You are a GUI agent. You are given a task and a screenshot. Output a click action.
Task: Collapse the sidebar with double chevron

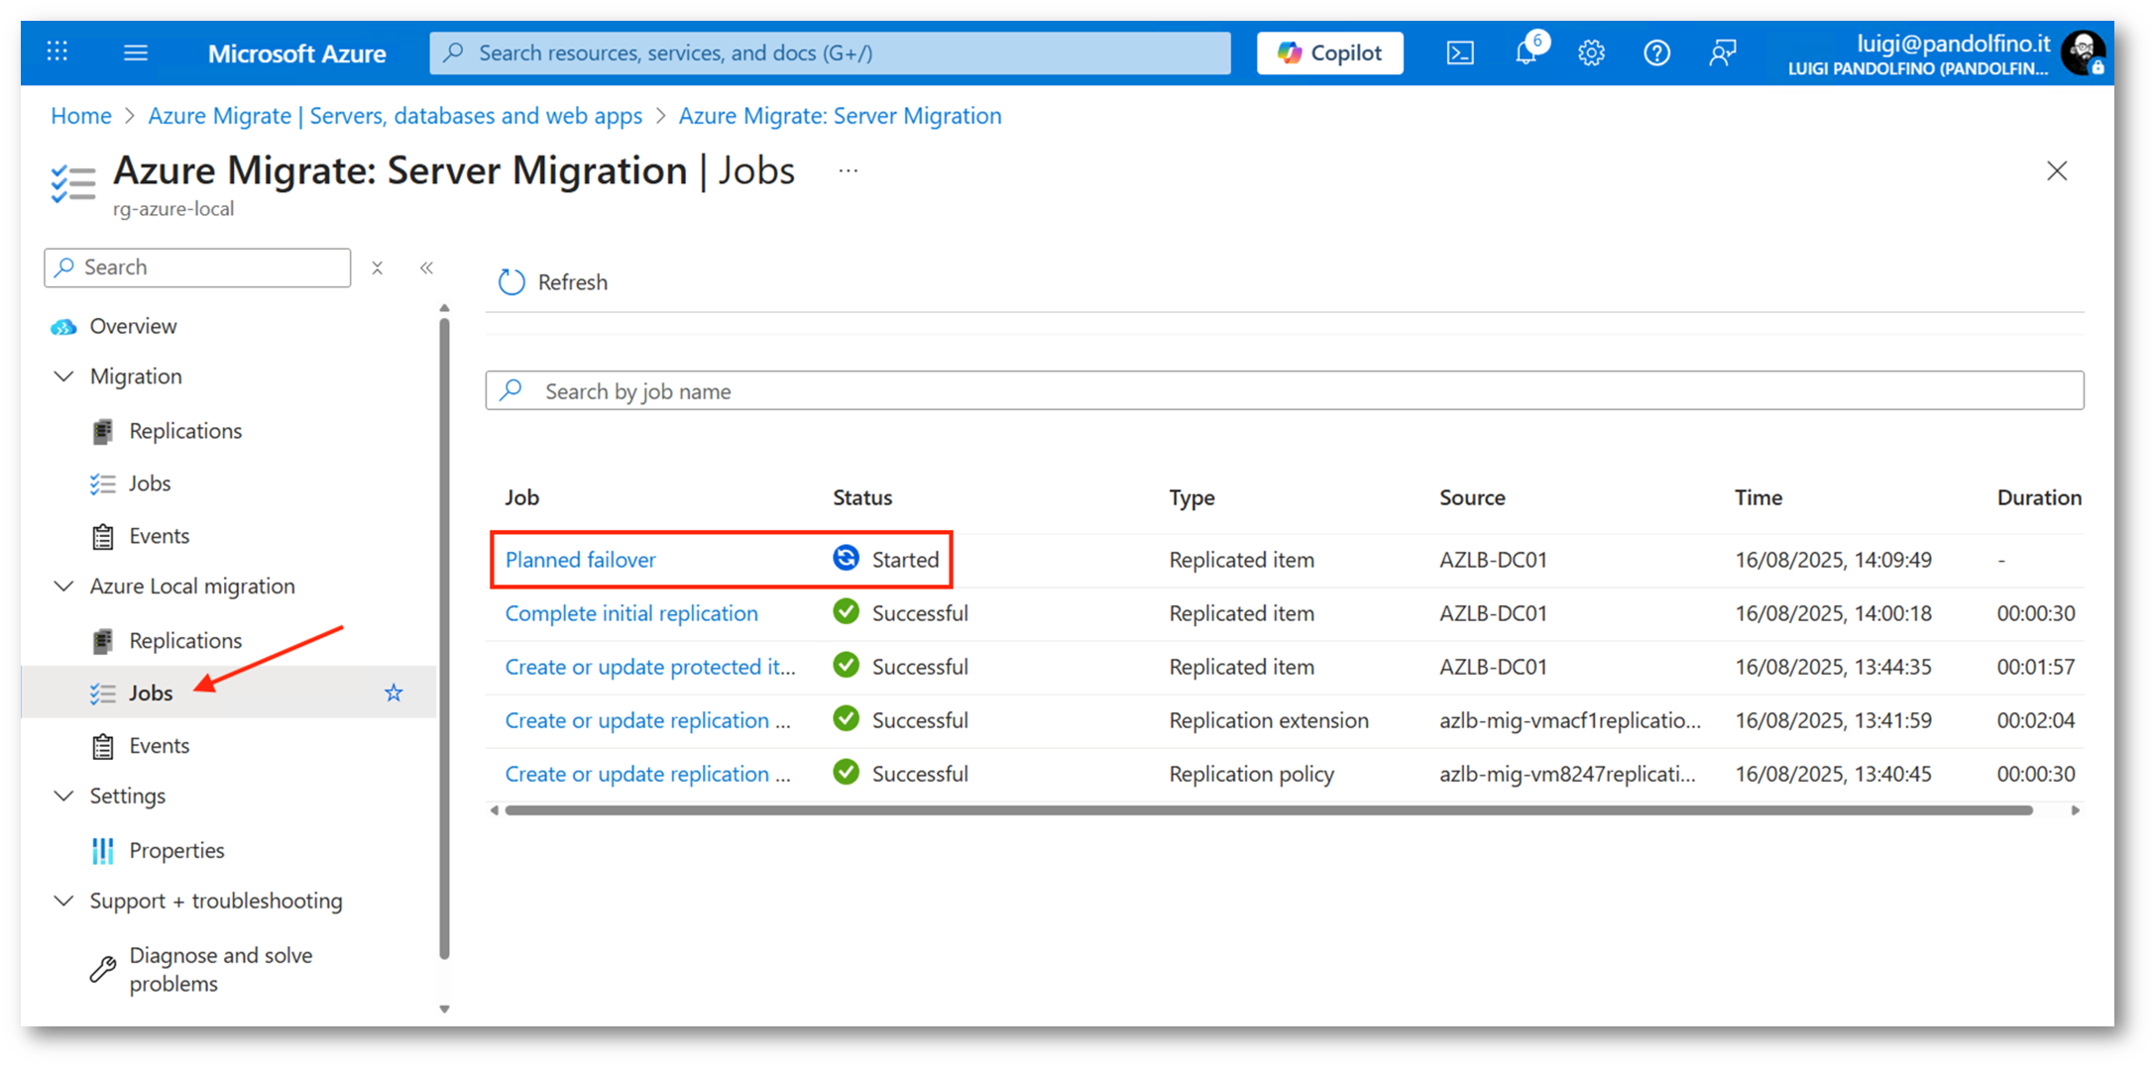click(x=426, y=267)
